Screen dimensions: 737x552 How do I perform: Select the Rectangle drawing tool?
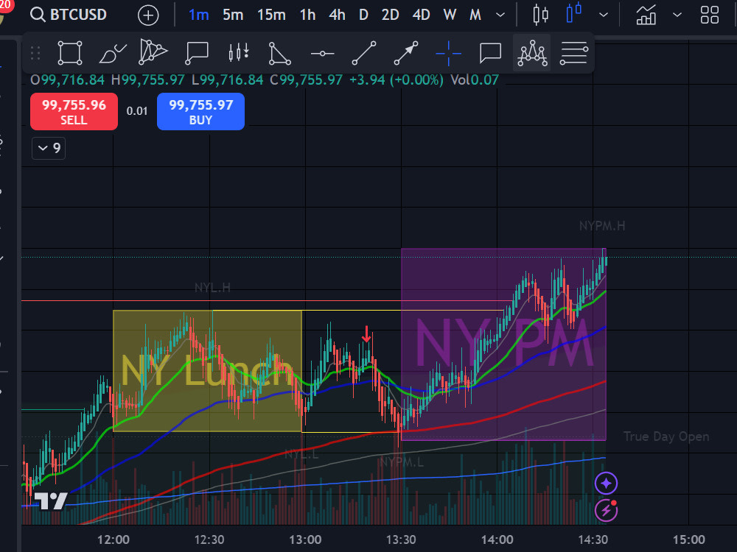click(70, 52)
